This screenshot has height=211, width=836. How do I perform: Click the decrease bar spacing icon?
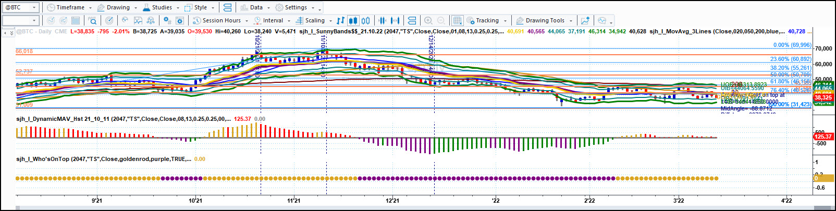point(382,20)
